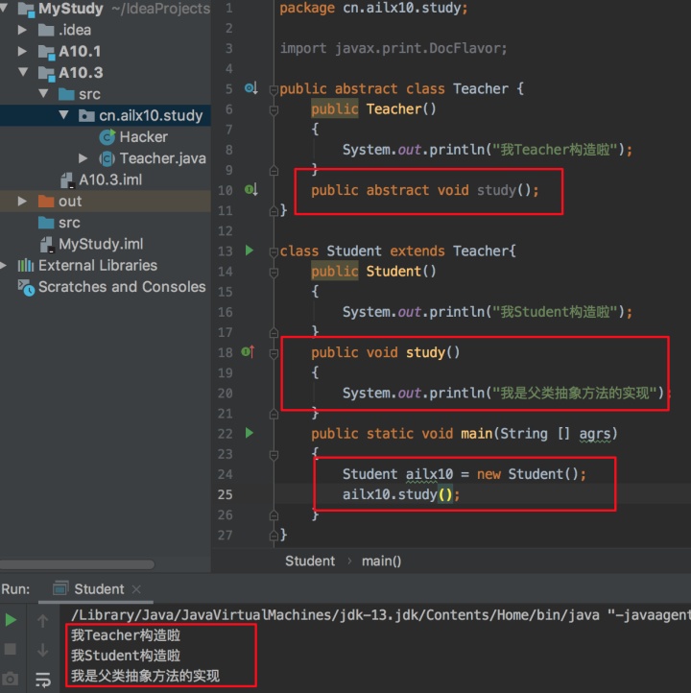Fold the Student constructor at line 14
The width and height of the screenshot is (691, 693).
tap(274, 272)
